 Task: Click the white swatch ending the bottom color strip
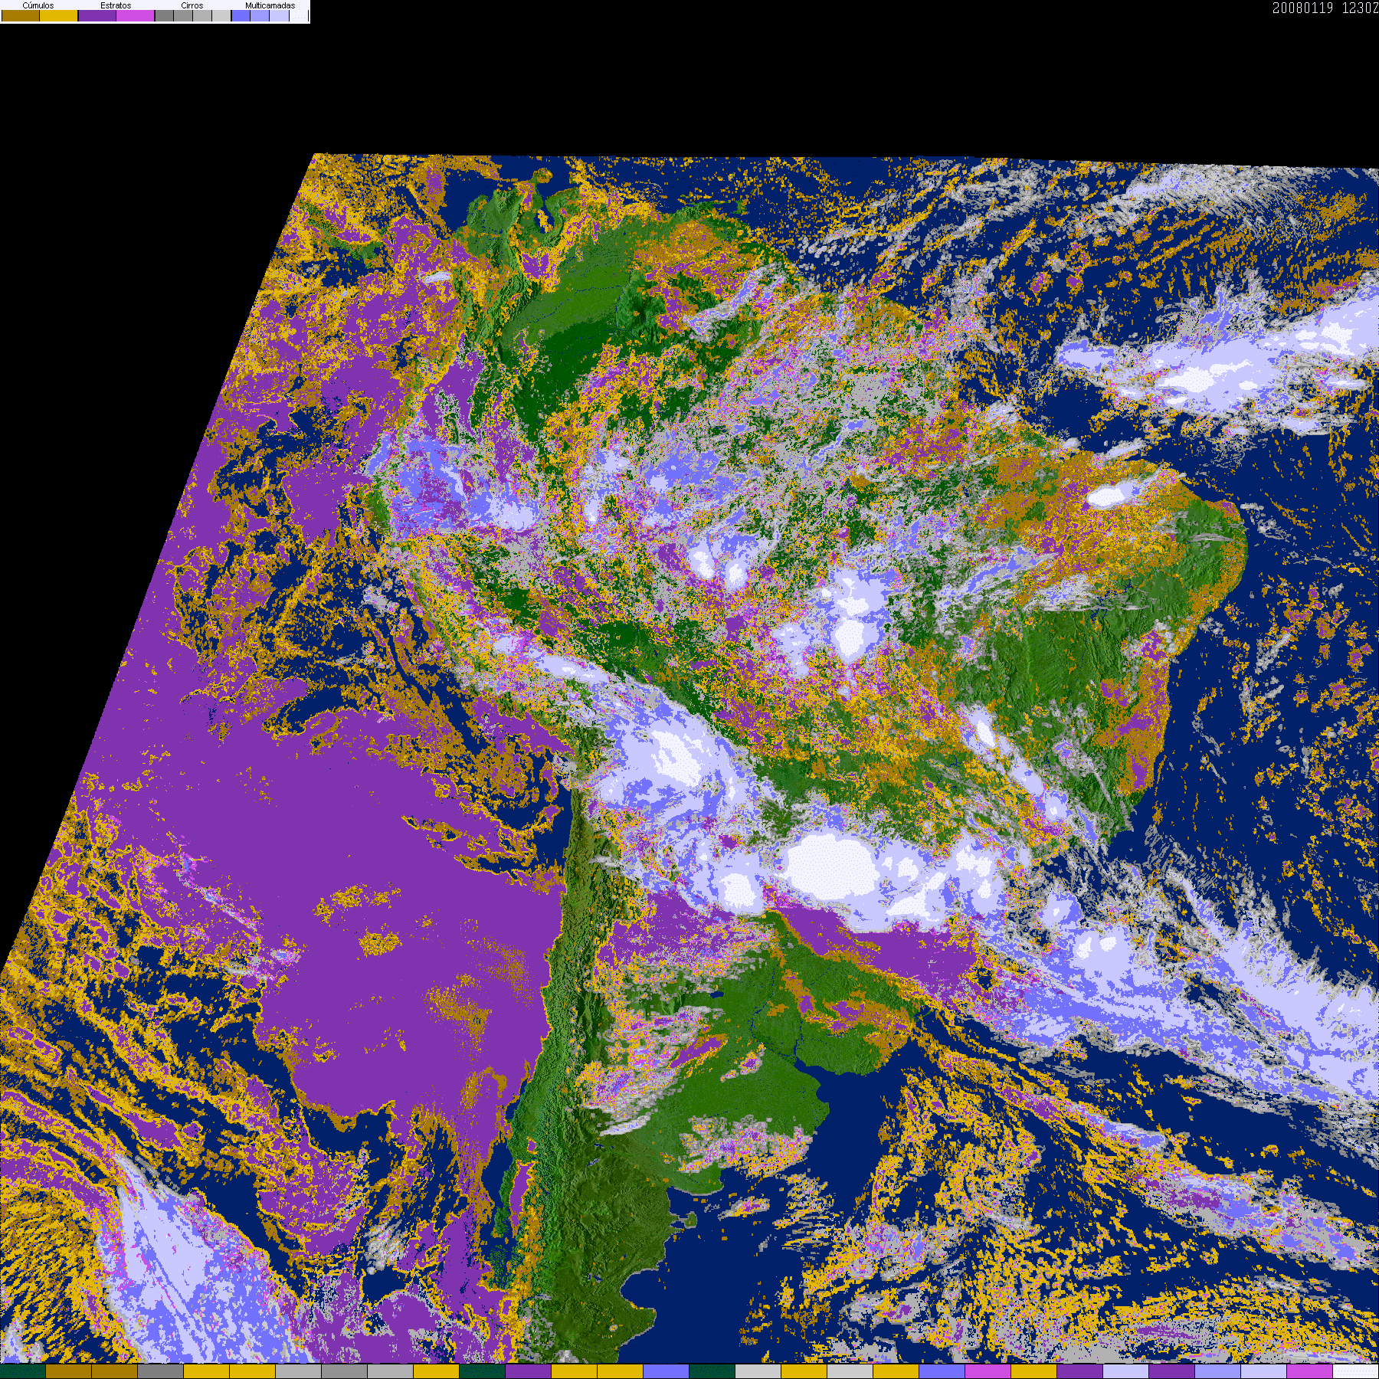pos(1356,1371)
